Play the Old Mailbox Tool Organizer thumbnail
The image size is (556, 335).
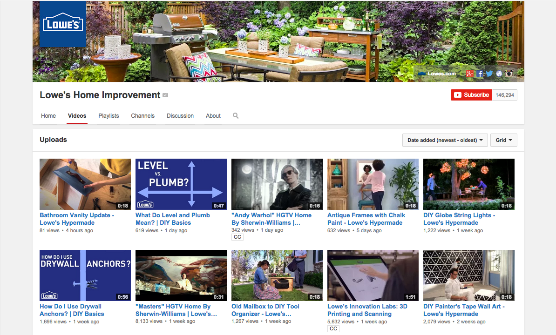click(x=277, y=275)
